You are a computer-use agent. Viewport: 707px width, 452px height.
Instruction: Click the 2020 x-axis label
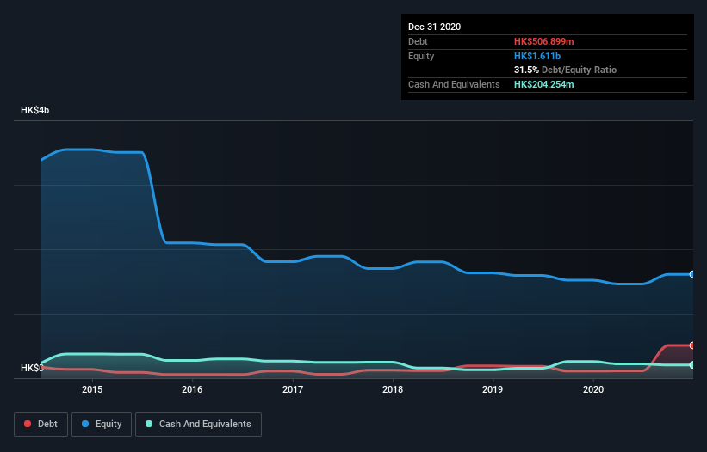pyautogui.click(x=593, y=389)
